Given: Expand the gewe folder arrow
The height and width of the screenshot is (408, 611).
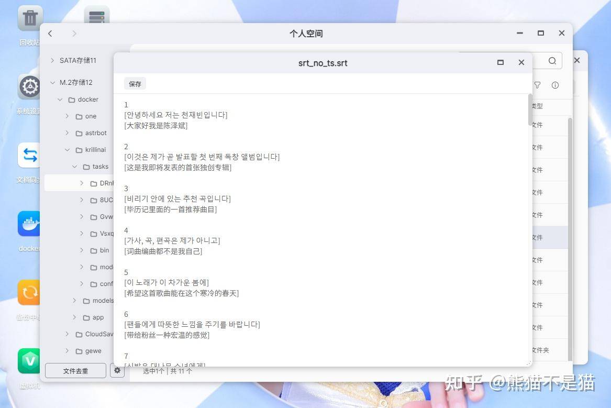Looking at the screenshot, I should pyautogui.click(x=67, y=351).
